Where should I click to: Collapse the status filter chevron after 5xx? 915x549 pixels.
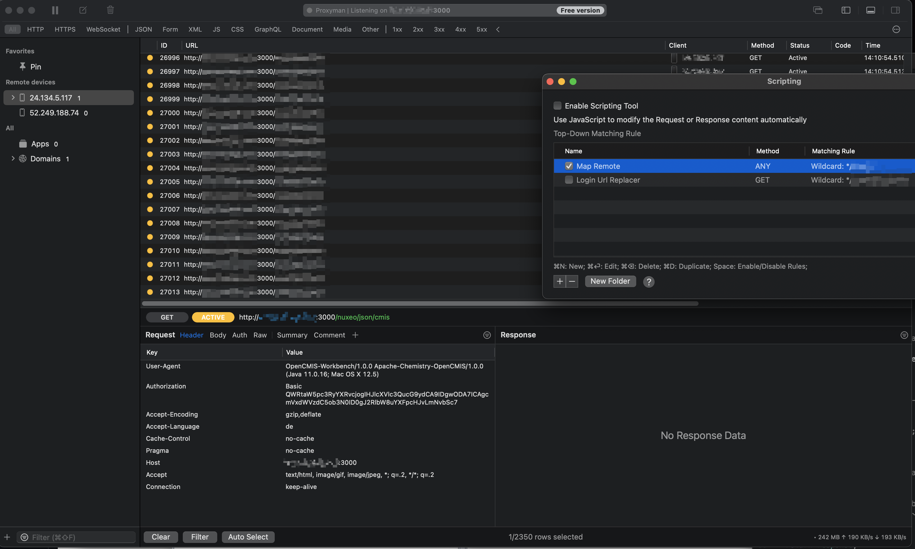(498, 29)
